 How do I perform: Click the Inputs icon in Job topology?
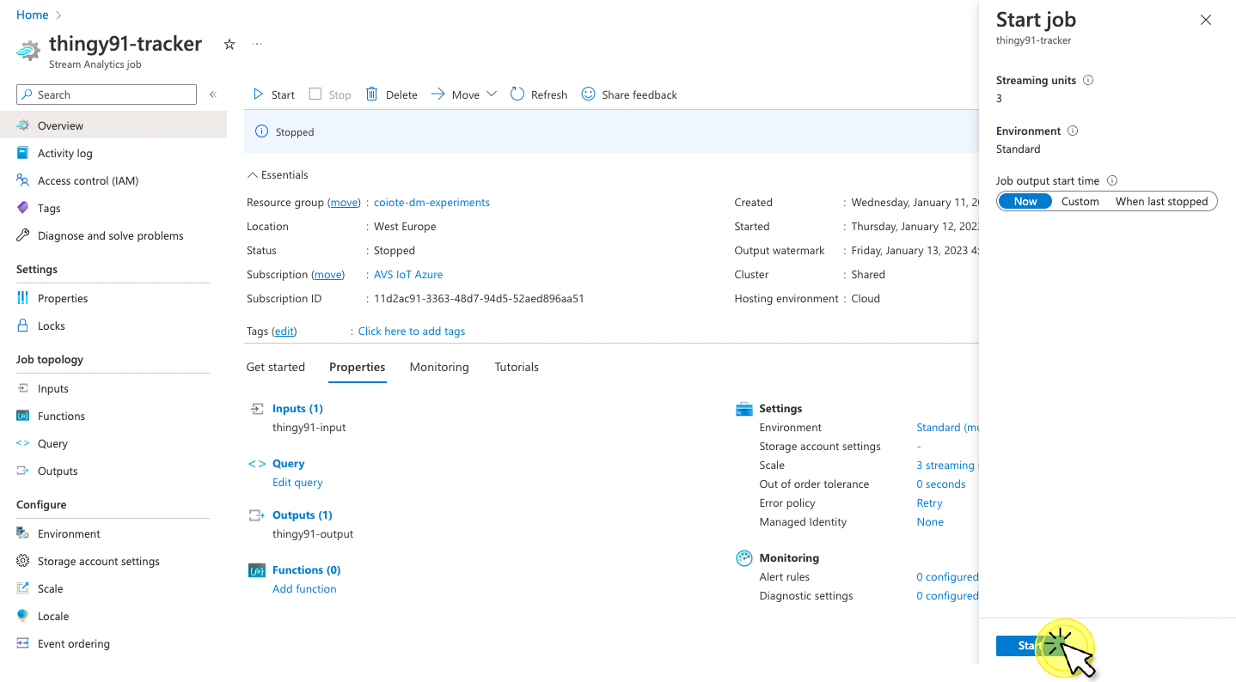23,388
